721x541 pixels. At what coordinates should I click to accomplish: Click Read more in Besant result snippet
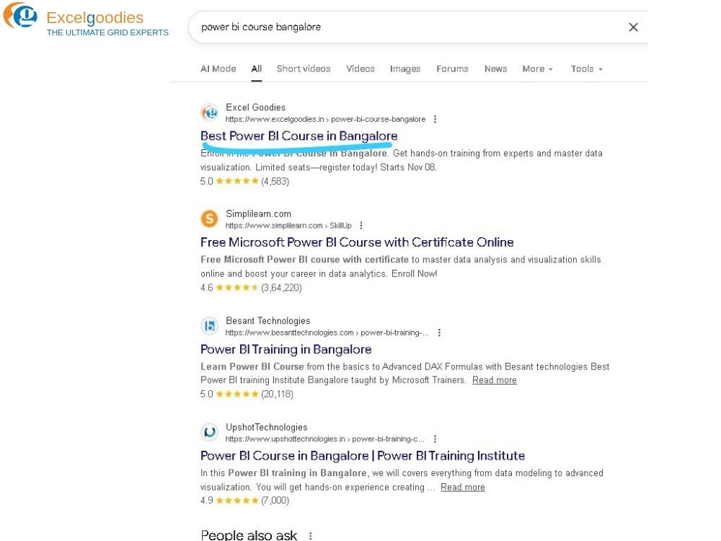pyautogui.click(x=494, y=380)
